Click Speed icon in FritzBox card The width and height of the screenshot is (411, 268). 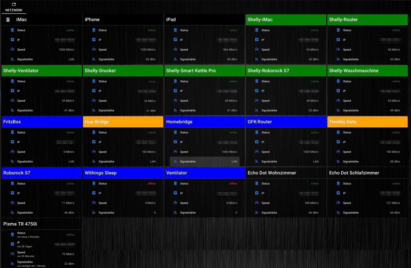pos(12,152)
